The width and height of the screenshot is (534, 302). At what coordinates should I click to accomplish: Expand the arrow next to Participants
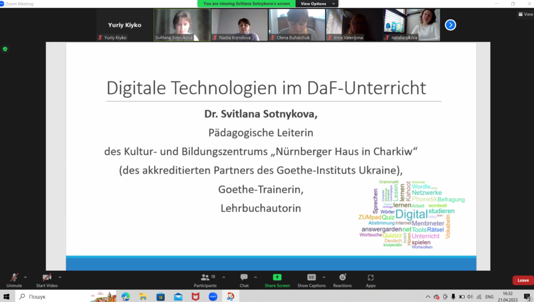click(x=224, y=277)
